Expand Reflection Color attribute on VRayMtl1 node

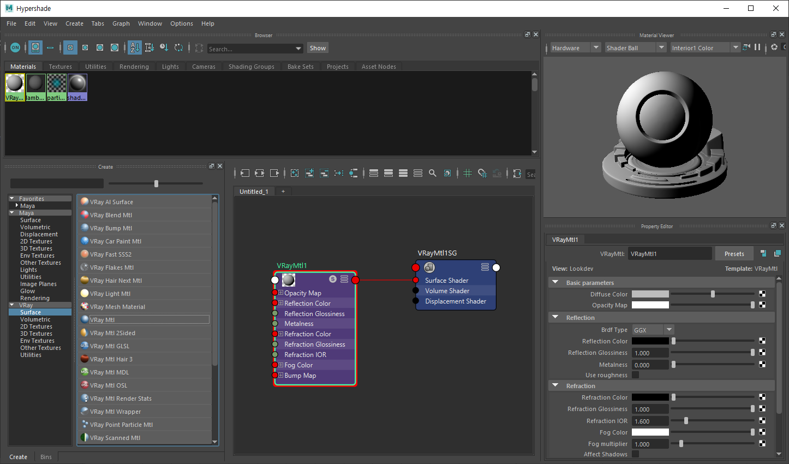tap(280, 303)
